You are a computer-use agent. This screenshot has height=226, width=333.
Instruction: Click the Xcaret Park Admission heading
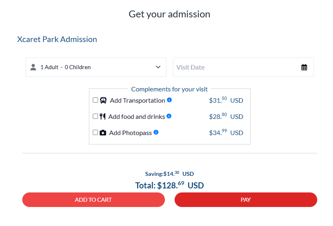tap(57, 40)
